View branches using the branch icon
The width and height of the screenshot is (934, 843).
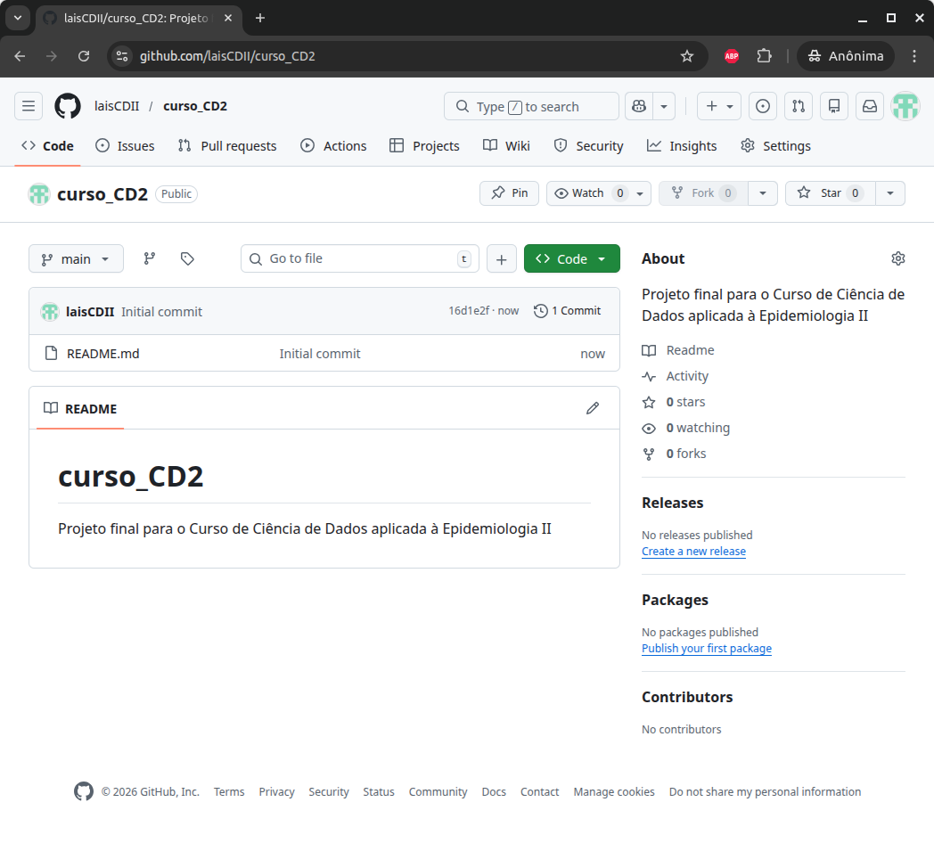(150, 258)
